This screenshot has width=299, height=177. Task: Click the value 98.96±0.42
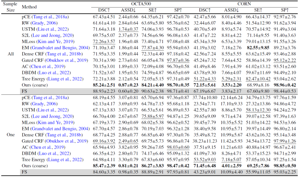click(285, 85)
